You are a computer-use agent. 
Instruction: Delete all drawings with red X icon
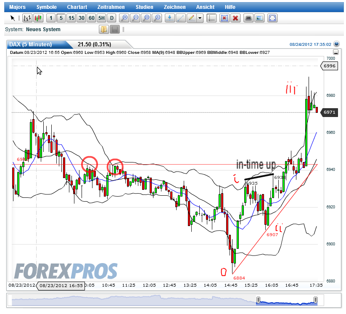coord(236,18)
